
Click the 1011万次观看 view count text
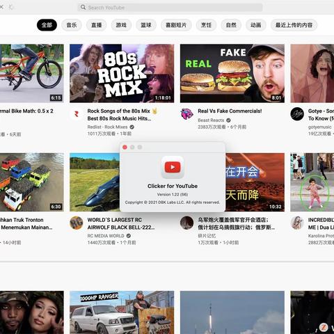102,134
